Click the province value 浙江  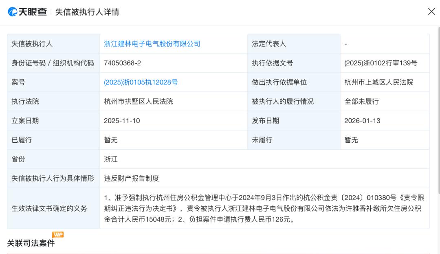click(x=111, y=159)
